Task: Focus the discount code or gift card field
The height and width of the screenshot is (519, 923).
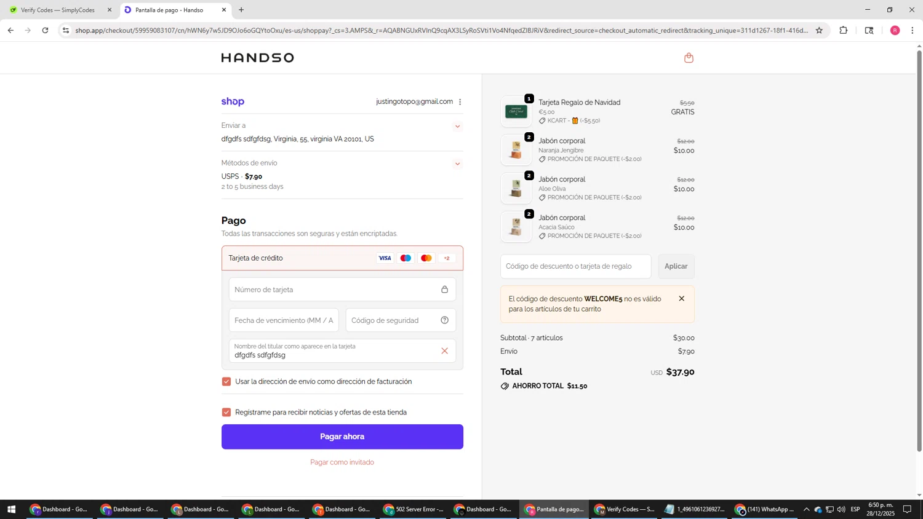Action: click(x=575, y=266)
